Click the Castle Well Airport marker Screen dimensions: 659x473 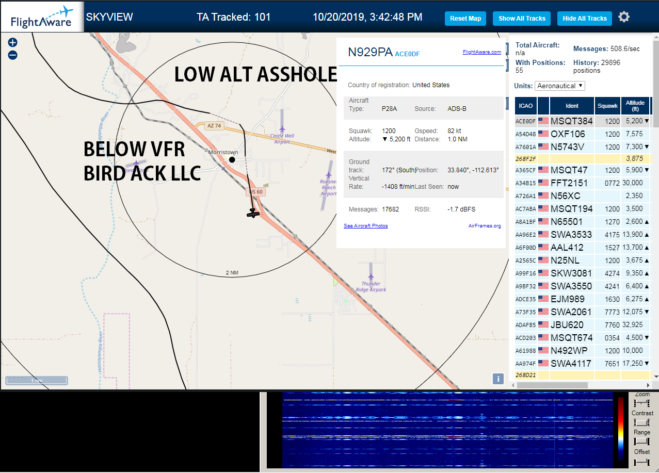282,128
